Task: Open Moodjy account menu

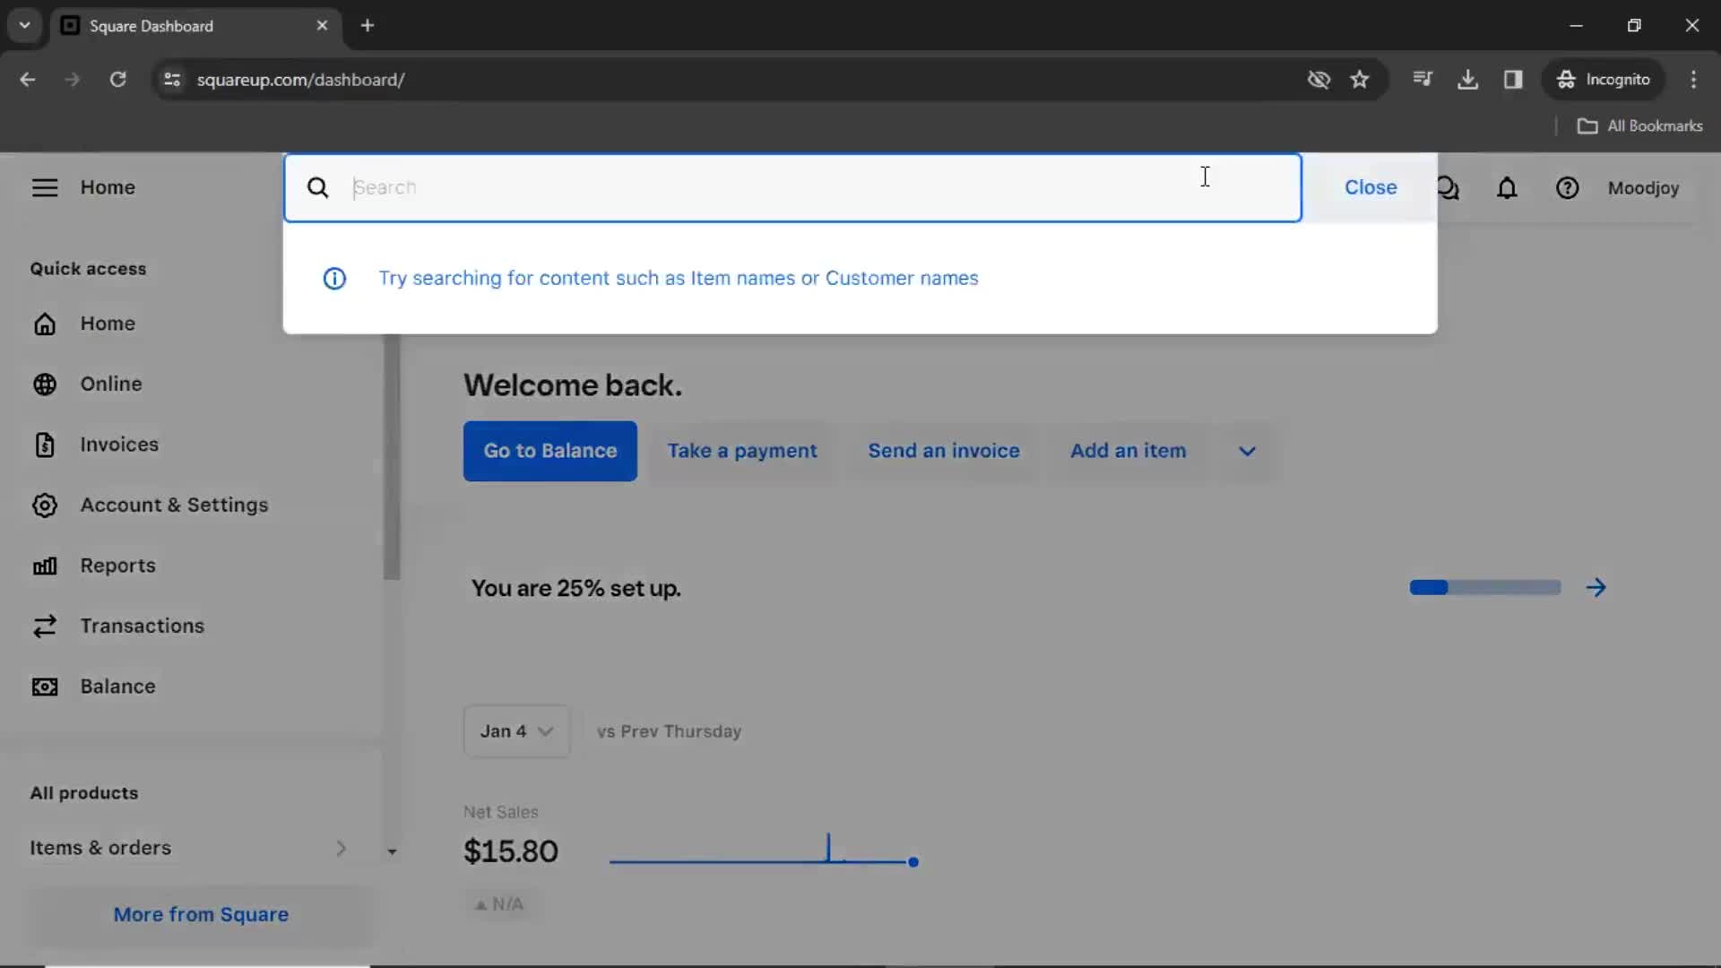Action: point(1643,188)
